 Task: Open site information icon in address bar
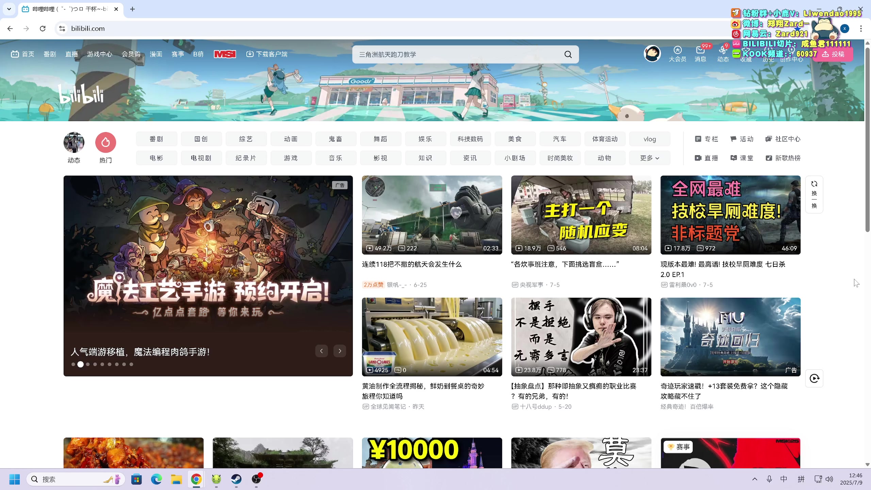(62, 29)
